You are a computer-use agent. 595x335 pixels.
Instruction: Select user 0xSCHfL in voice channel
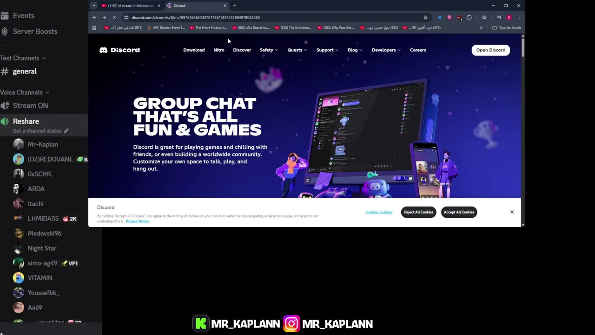click(40, 174)
